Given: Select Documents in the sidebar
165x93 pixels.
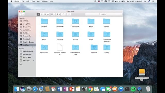Looking at the screenshot, I should pyautogui.click(x=27, y=36).
